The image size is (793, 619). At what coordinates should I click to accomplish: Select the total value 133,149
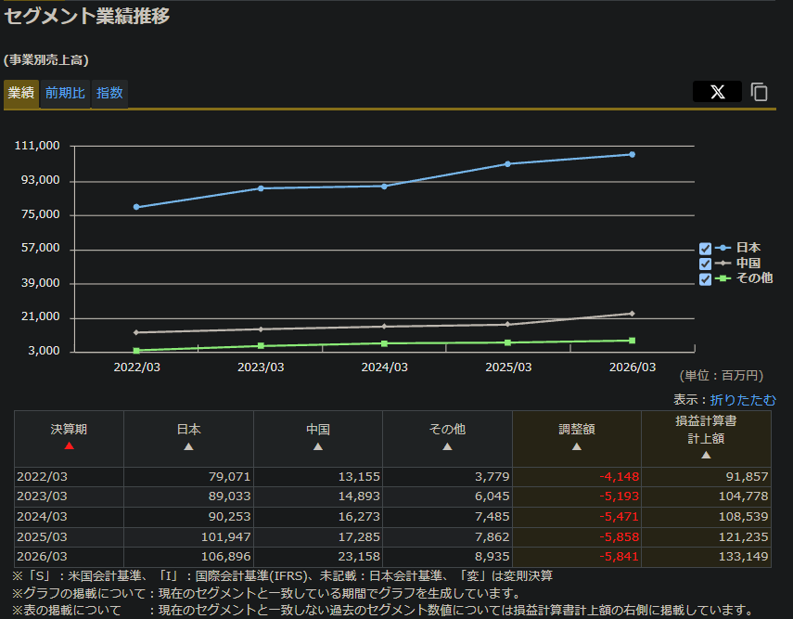tap(744, 557)
